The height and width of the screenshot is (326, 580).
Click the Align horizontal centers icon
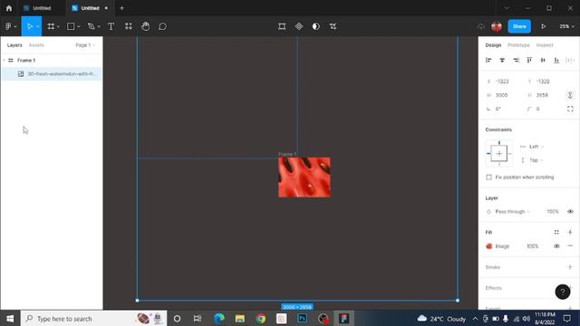(x=502, y=61)
